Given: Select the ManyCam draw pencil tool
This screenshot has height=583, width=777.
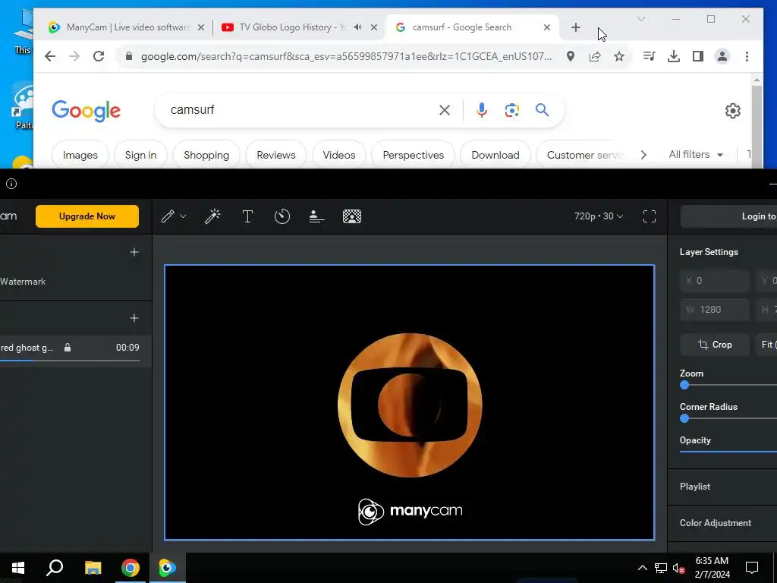Looking at the screenshot, I should pyautogui.click(x=168, y=216).
